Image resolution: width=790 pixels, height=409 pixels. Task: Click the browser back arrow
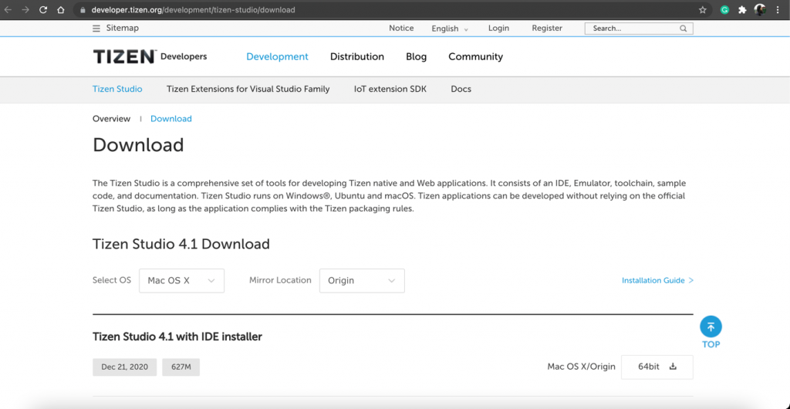[x=8, y=9]
